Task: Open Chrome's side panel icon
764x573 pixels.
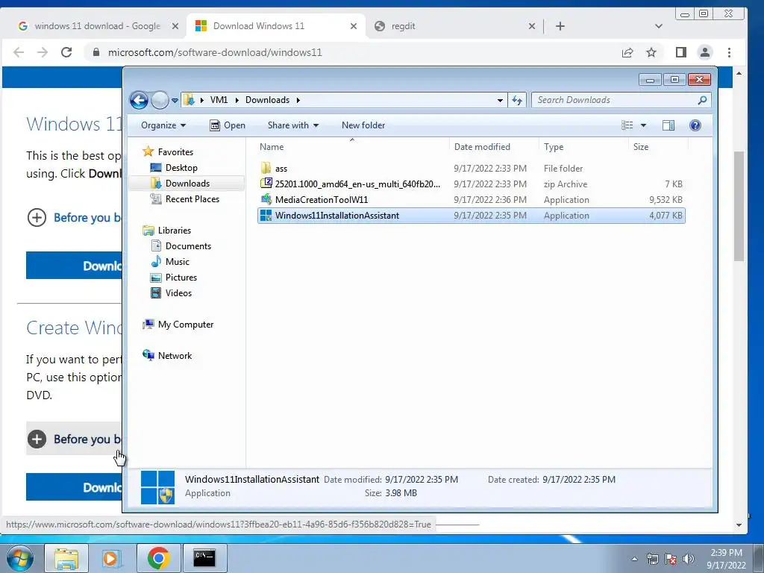Action: (681, 53)
